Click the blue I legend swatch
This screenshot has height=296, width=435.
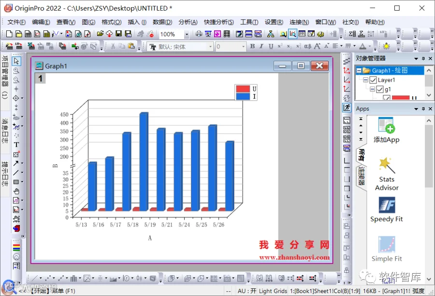243,96
